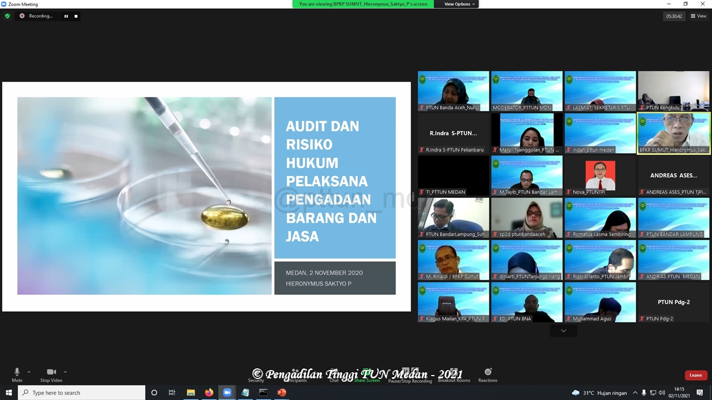The height and width of the screenshot is (400, 712).
Task: Show next page of participant videos
Action: tap(563, 331)
